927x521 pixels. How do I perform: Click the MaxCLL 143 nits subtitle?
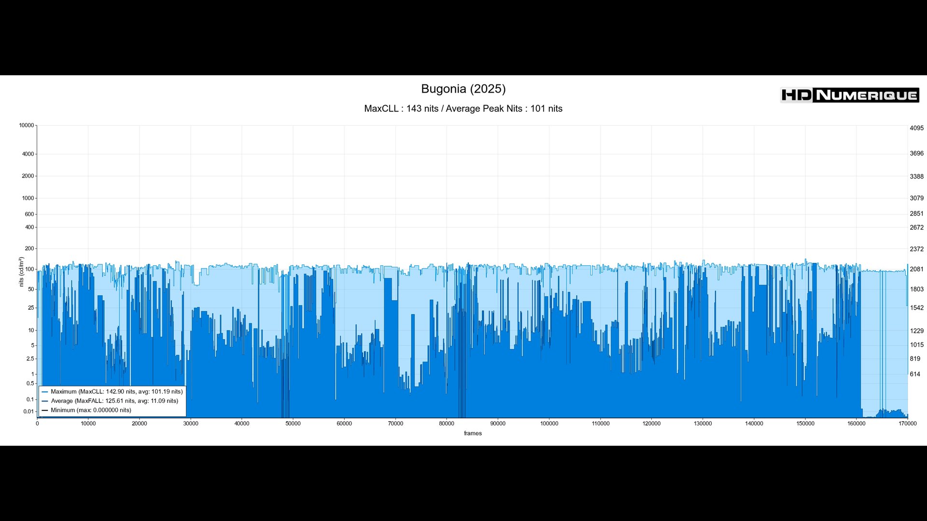tap(463, 109)
